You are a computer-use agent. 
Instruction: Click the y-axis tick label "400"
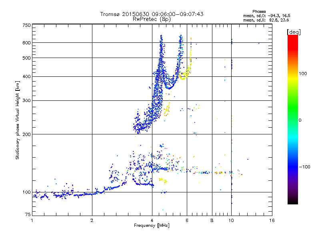27,77
